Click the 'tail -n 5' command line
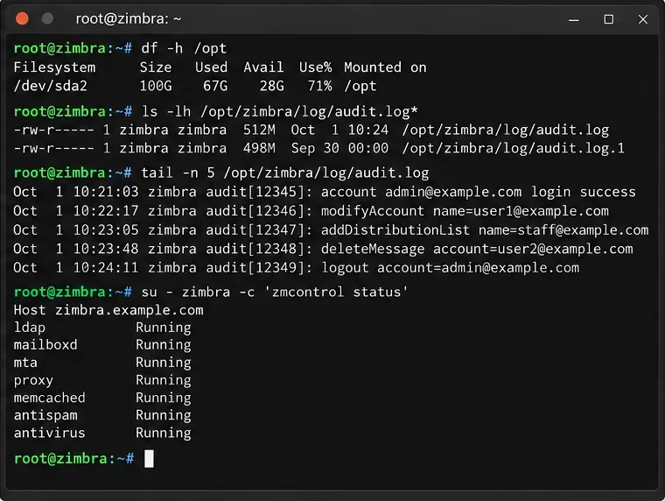The height and width of the screenshot is (501, 665). pos(284,173)
